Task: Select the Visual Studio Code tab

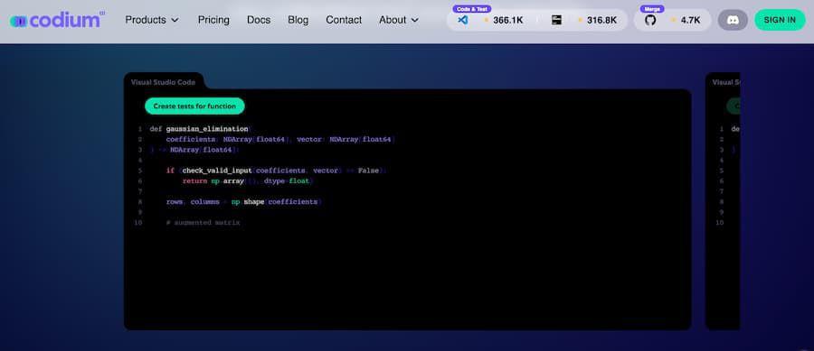Action: point(163,82)
